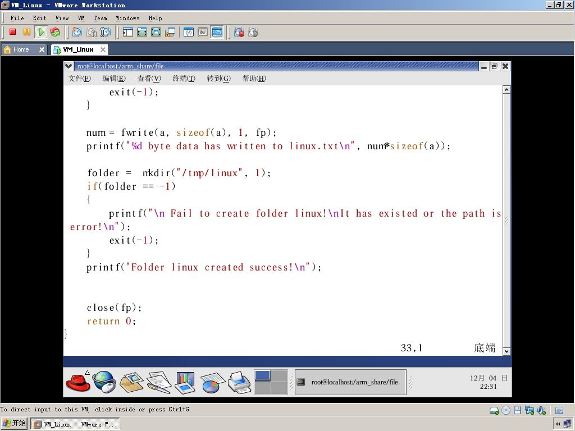
Task: Power on VM with green play icon
Action: (x=41, y=32)
